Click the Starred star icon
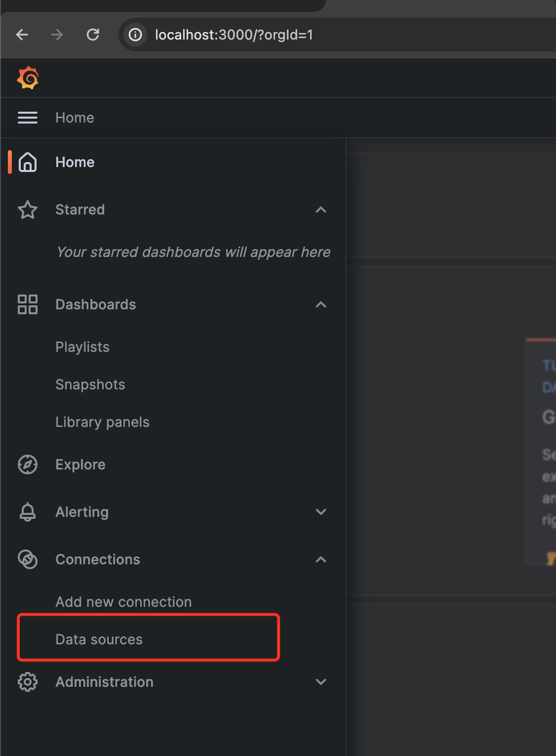 coord(28,210)
